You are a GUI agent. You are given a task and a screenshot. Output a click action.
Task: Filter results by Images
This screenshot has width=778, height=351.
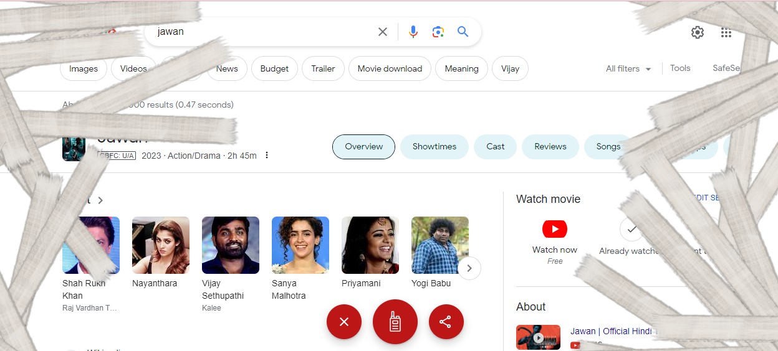(84, 69)
